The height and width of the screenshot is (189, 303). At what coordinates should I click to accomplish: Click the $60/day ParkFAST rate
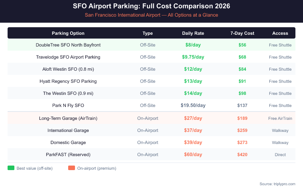coord(193,155)
